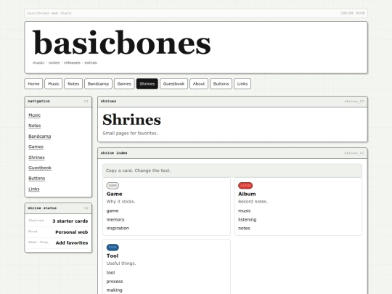Image resolution: width=392 pixels, height=294 pixels.
Task: Open the Guestbook sidebar link
Action: pos(40,168)
